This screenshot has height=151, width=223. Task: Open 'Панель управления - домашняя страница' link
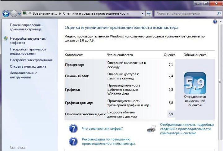coord(26,27)
